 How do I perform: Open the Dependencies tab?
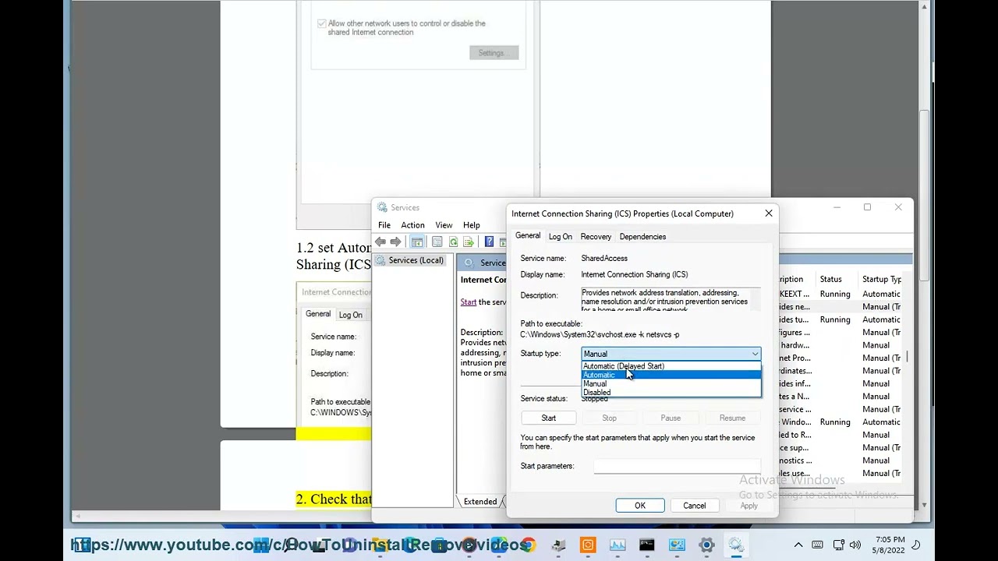pyautogui.click(x=642, y=237)
